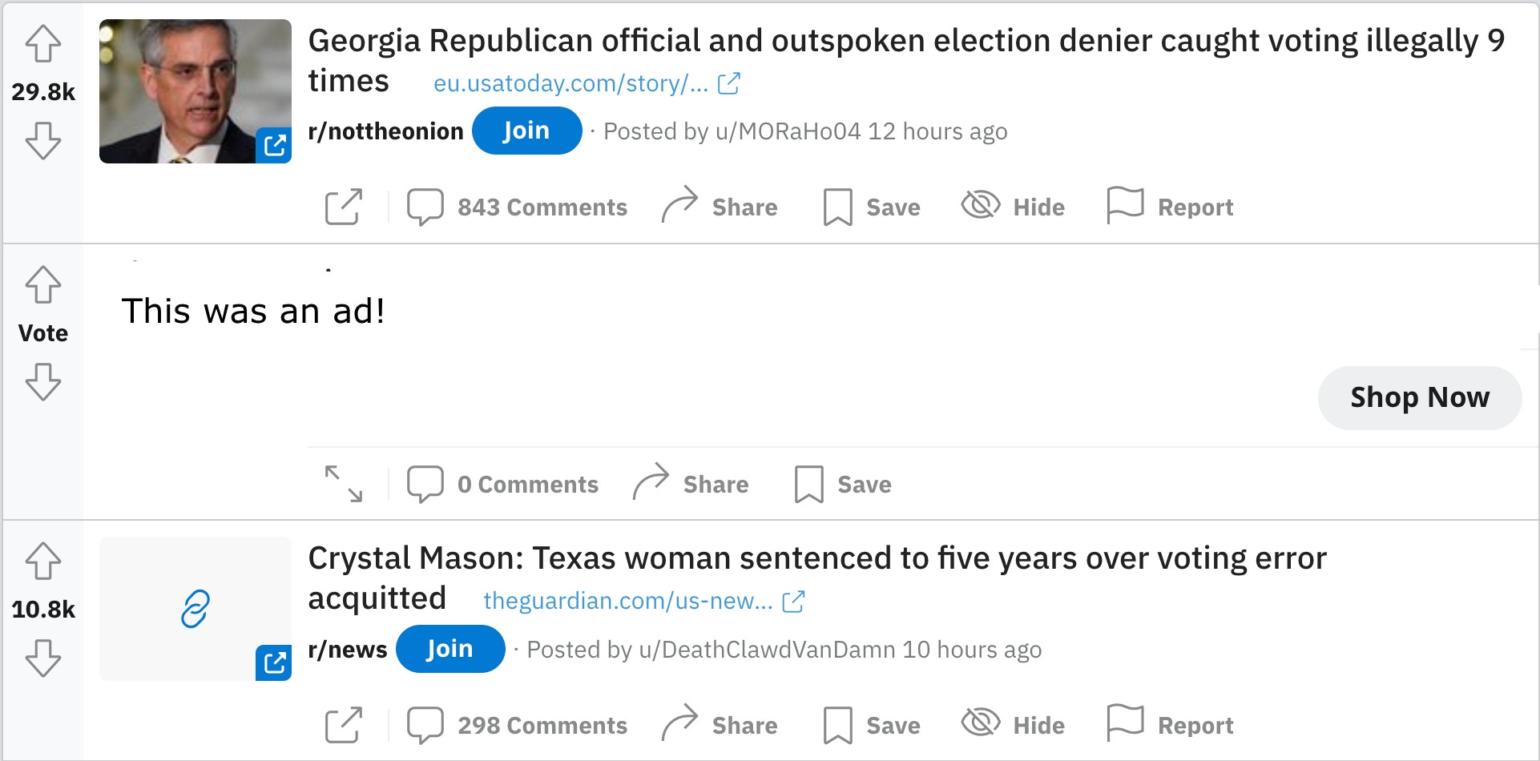
Task: Open the Georgia official post thumbnail
Action: (x=195, y=91)
